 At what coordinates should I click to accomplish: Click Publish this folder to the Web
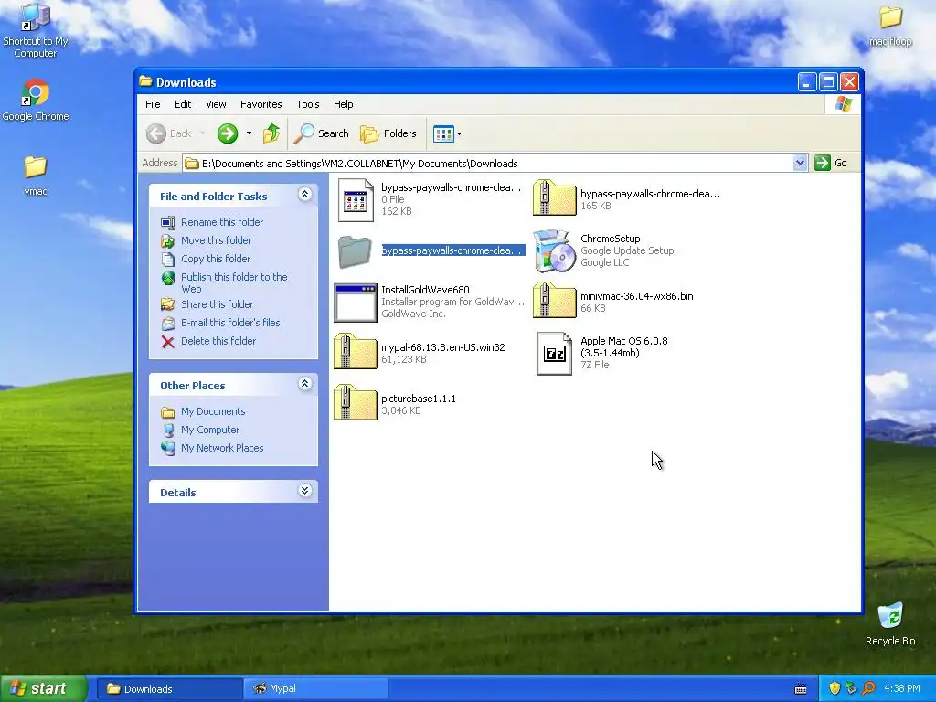[234, 282]
